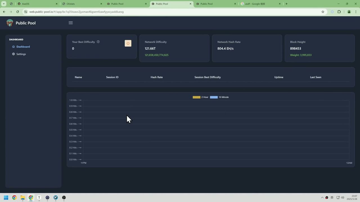Toggle the 2 Hour chart legend
The height and width of the screenshot is (202, 360).
pyautogui.click(x=200, y=97)
